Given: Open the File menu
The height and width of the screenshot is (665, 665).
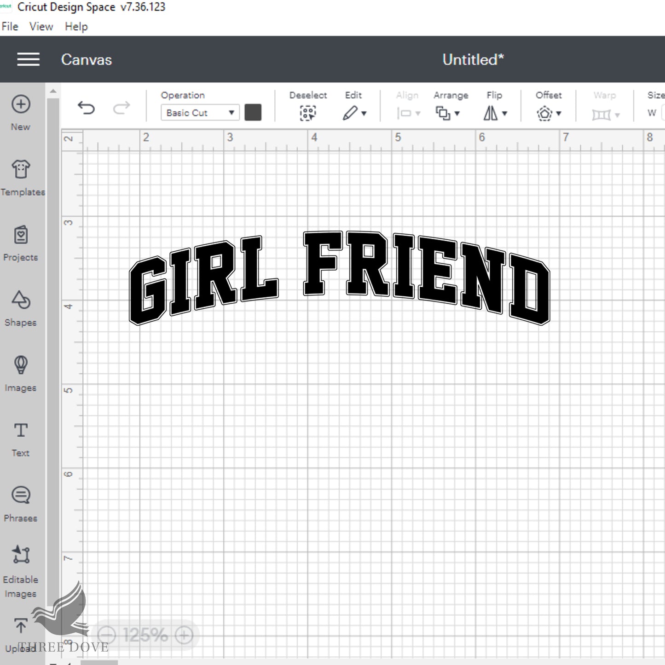Looking at the screenshot, I should (10, 27).
